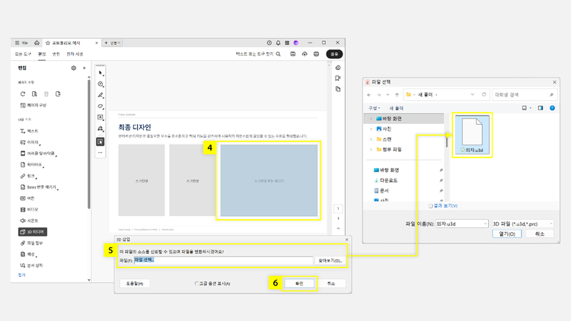The height and width of the screenshot is (321, 571).
Task: Switch to the 편집 tab
Action: pos(42,54)
